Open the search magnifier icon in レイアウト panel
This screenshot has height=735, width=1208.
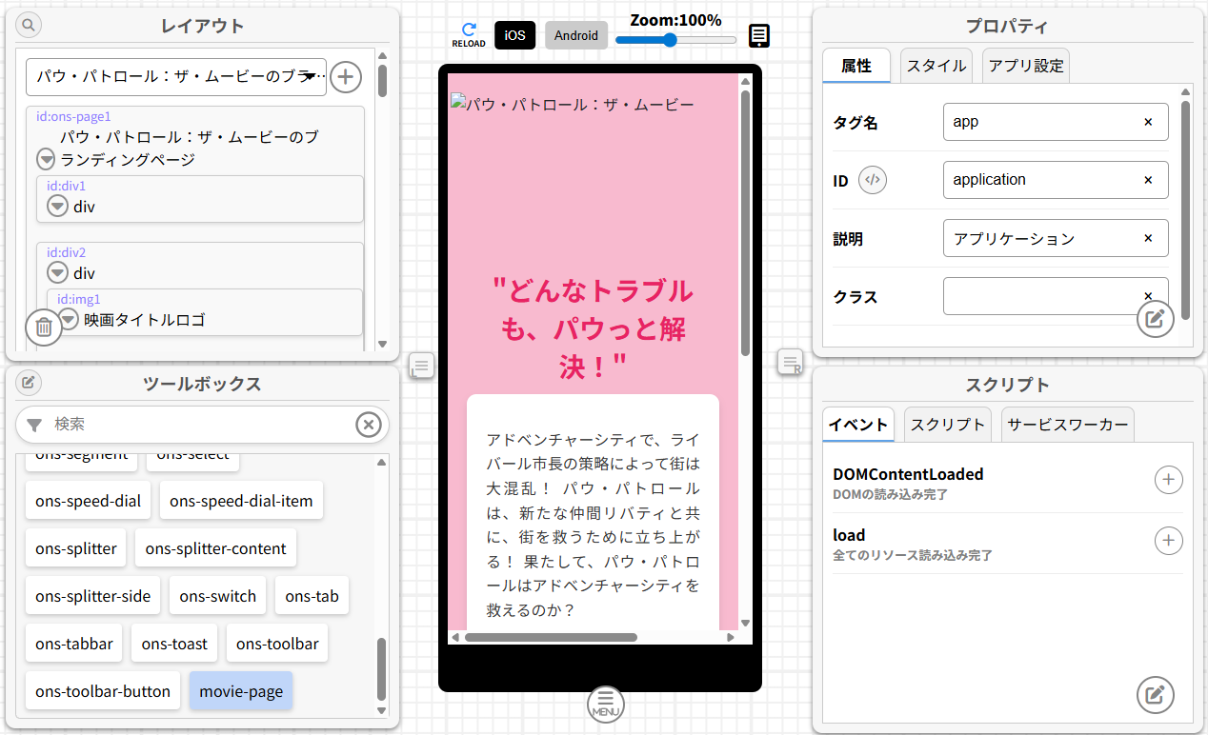click(28, 25)
